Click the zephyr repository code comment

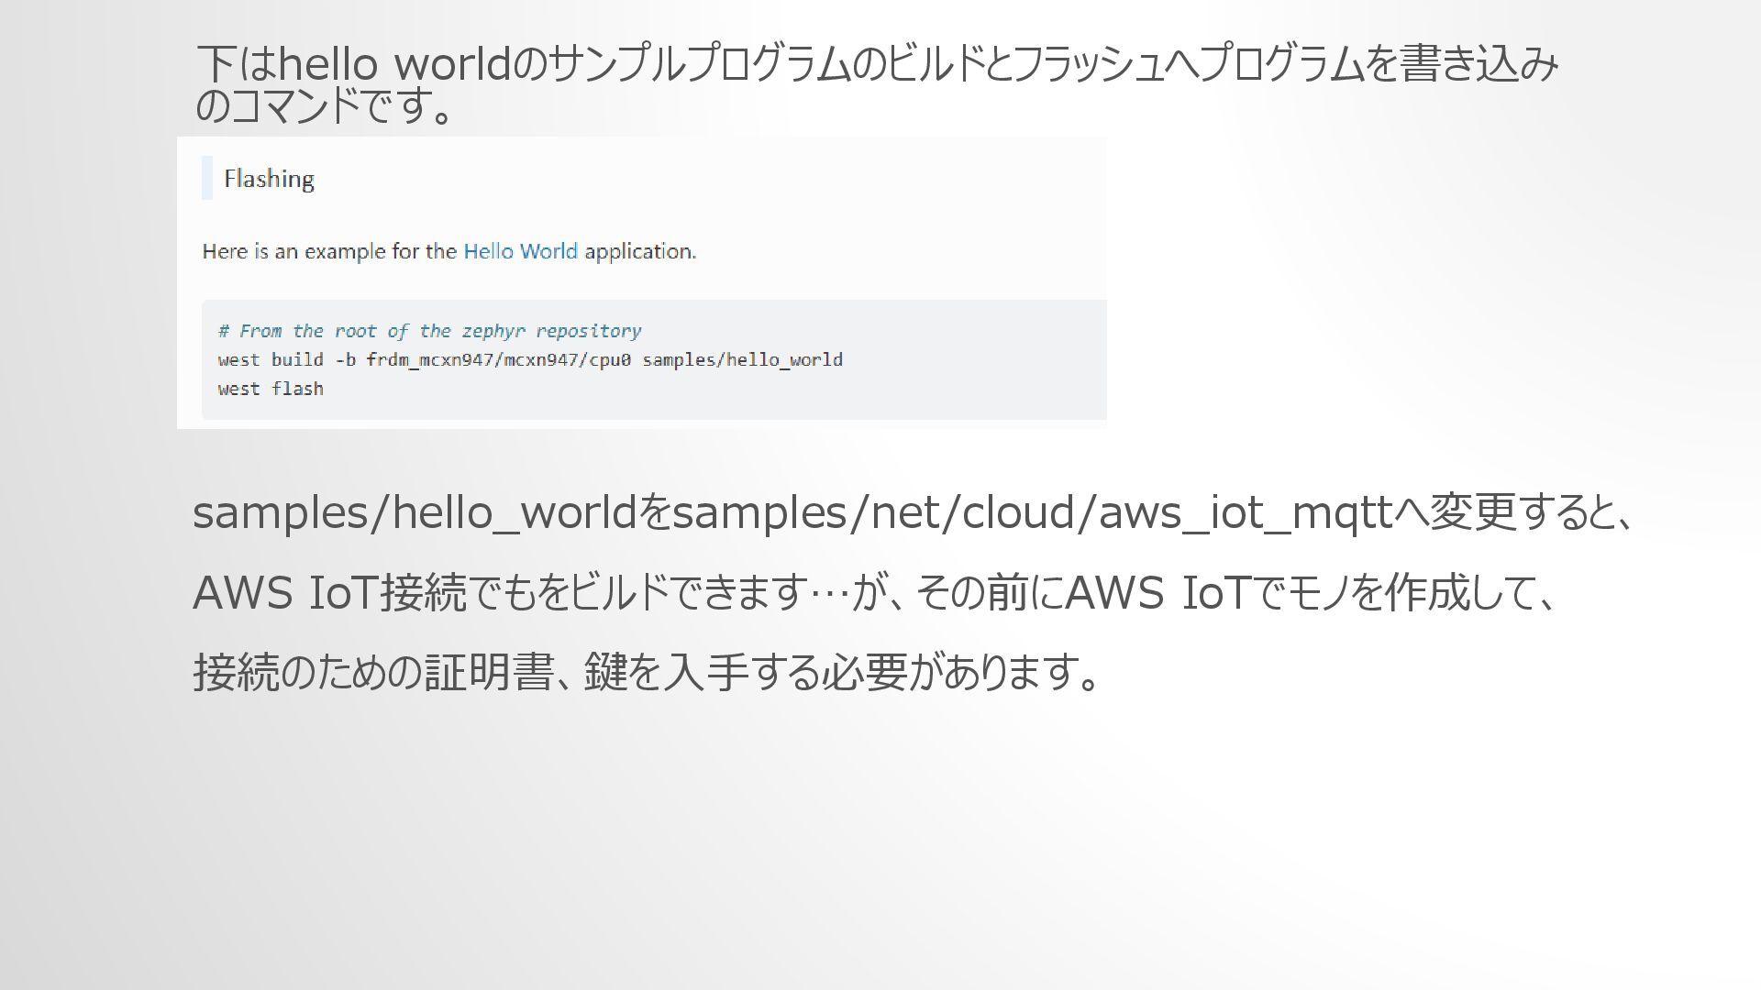tap(429, 331)
